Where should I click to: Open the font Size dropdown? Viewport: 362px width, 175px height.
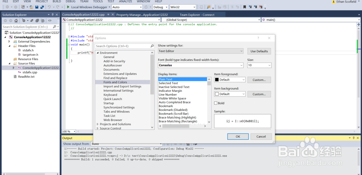(259, 65)
